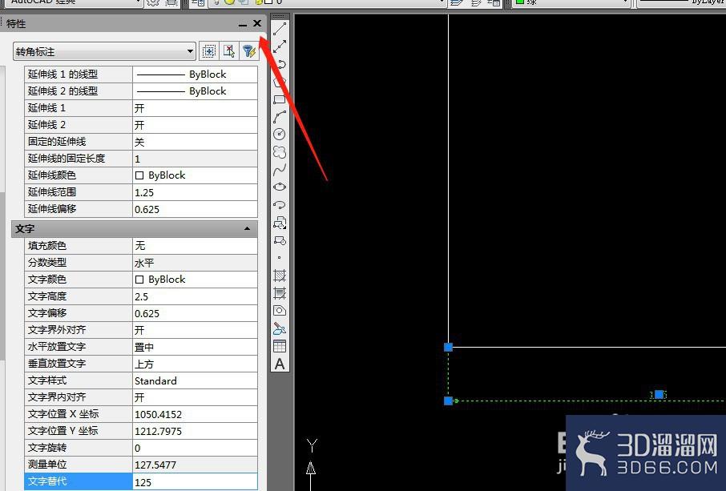Change 文字界内对齐 value 开

(195, 397)
